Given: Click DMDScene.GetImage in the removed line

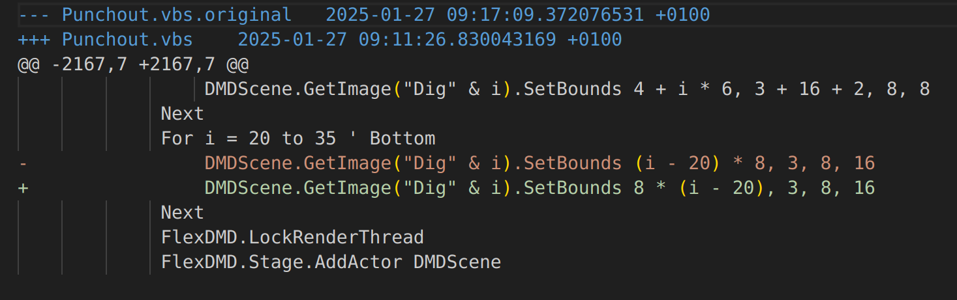Looking at the screenshot, I should tap(297, 163).
